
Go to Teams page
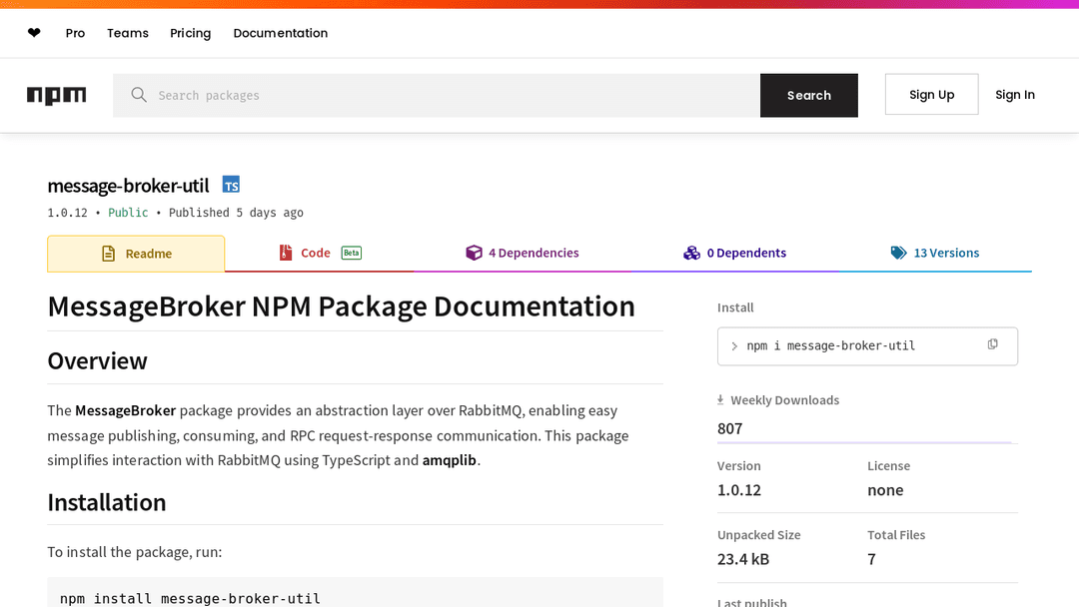(128, 33)
